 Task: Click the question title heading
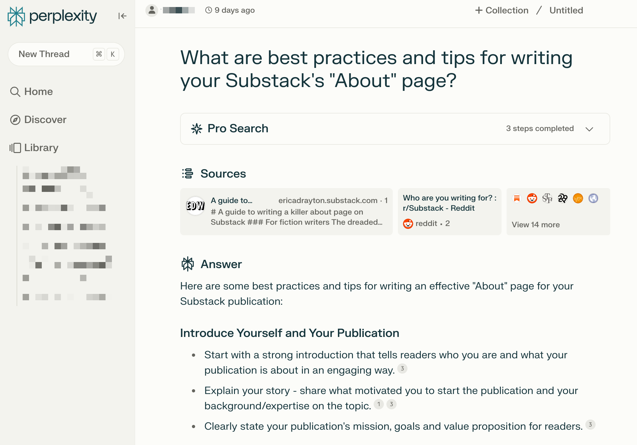click(x=376, y=69)
